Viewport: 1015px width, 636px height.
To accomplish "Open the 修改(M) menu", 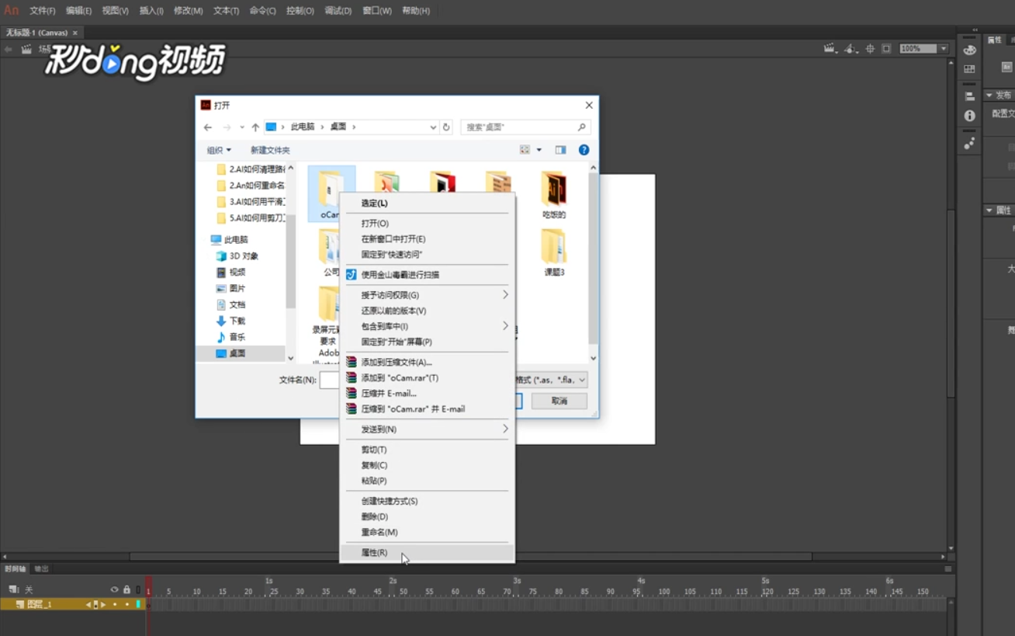I will coord(188,11).
